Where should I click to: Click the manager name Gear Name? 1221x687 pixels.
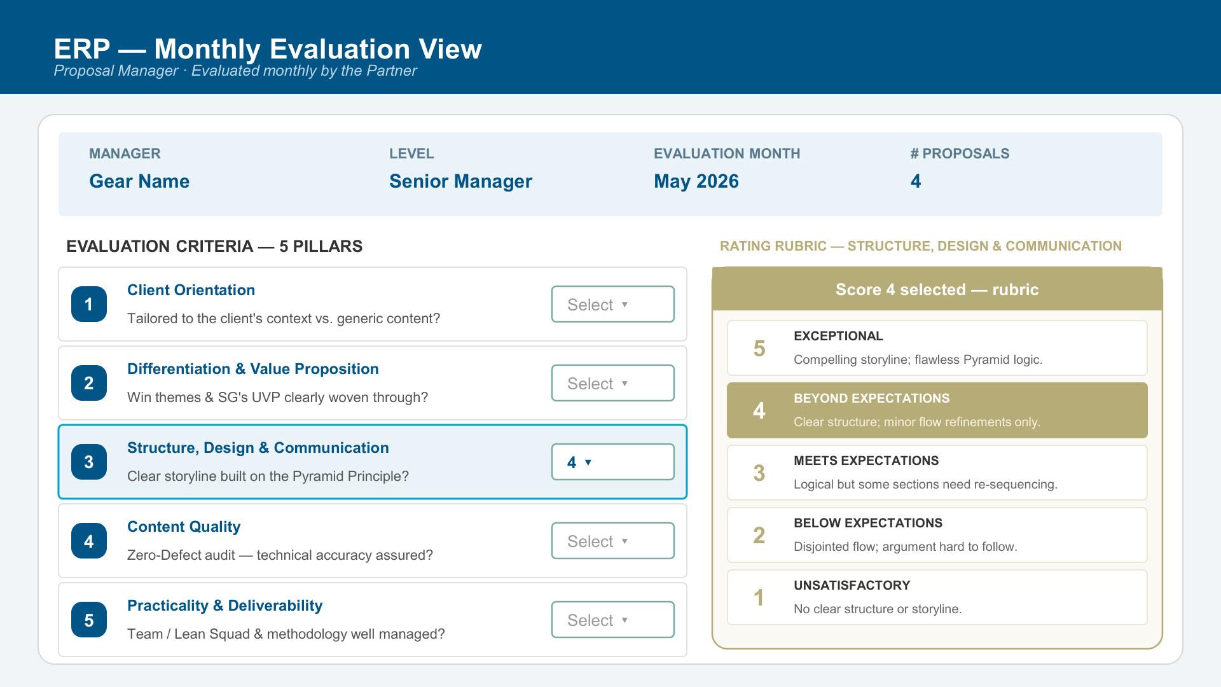tap(139, 181)
